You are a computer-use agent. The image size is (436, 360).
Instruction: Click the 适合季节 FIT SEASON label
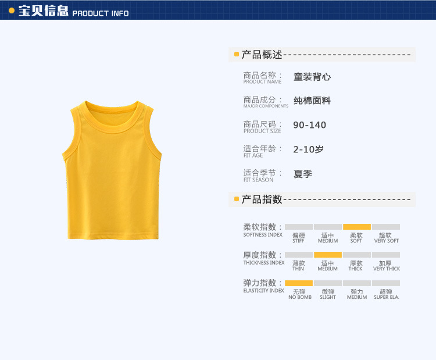click(263, 176)
